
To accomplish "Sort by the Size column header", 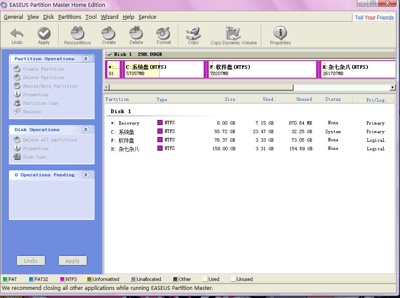I will point(229,99).
